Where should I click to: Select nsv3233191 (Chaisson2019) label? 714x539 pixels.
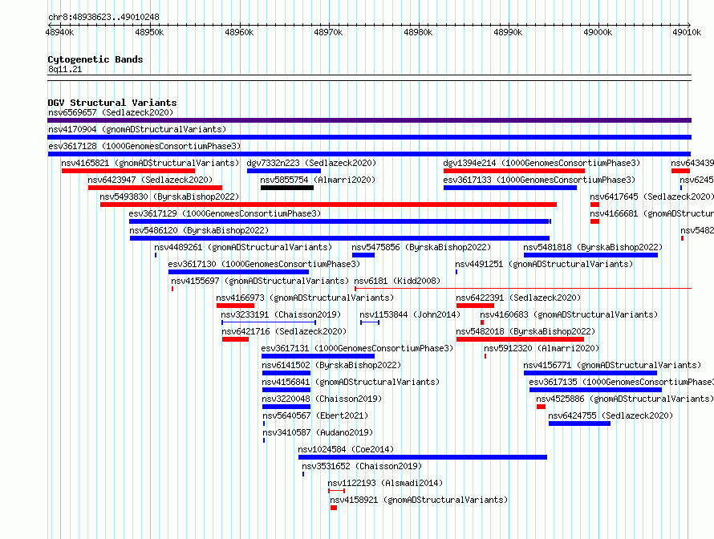tap(281, 314)
